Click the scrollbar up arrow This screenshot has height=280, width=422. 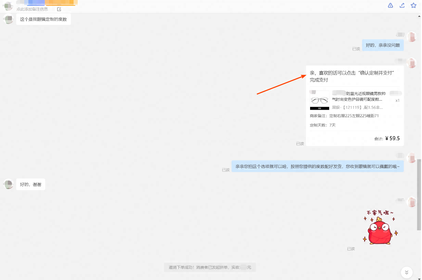coord(419,16)
